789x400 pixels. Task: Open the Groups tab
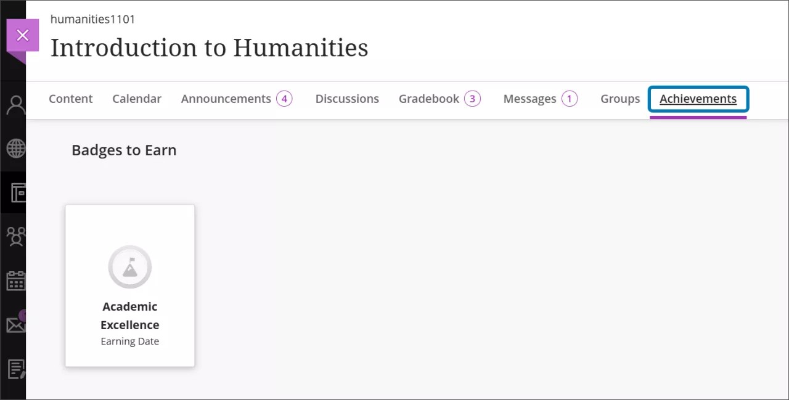(620, 99)
